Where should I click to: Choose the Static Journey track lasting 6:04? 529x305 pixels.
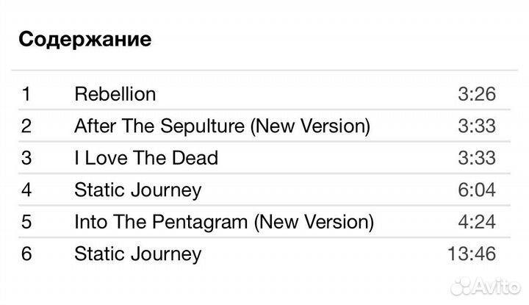point(137,190)
